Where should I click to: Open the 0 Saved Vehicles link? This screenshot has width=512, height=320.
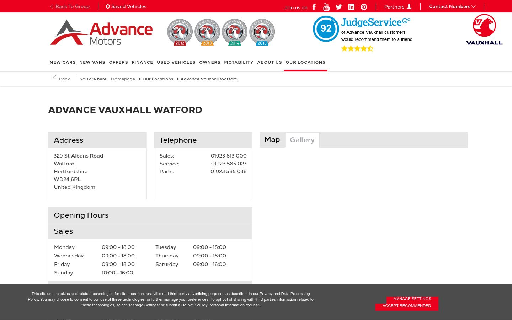[126, 6]
